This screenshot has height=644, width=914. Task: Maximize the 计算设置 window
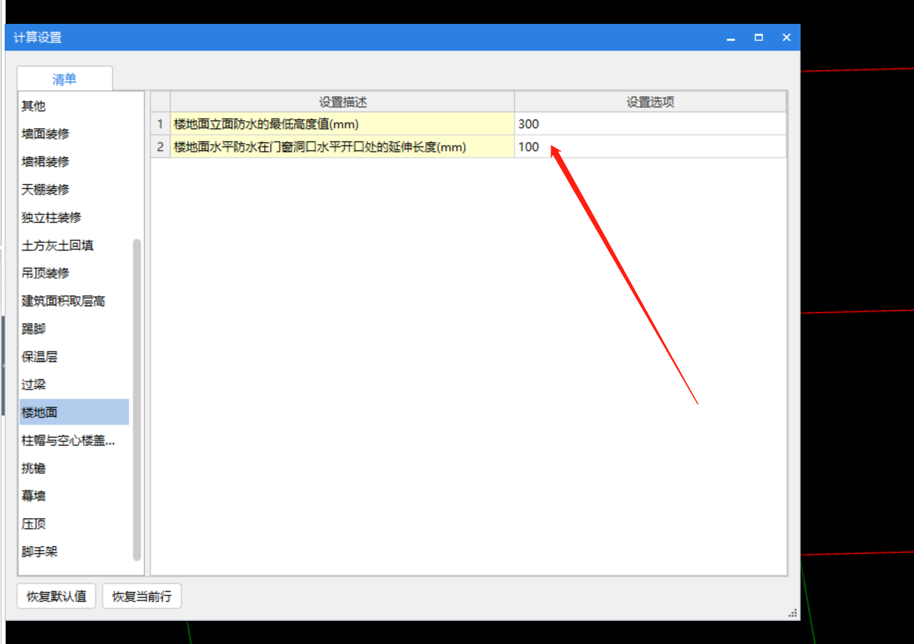pyautogui.click(x=759, y=38)
